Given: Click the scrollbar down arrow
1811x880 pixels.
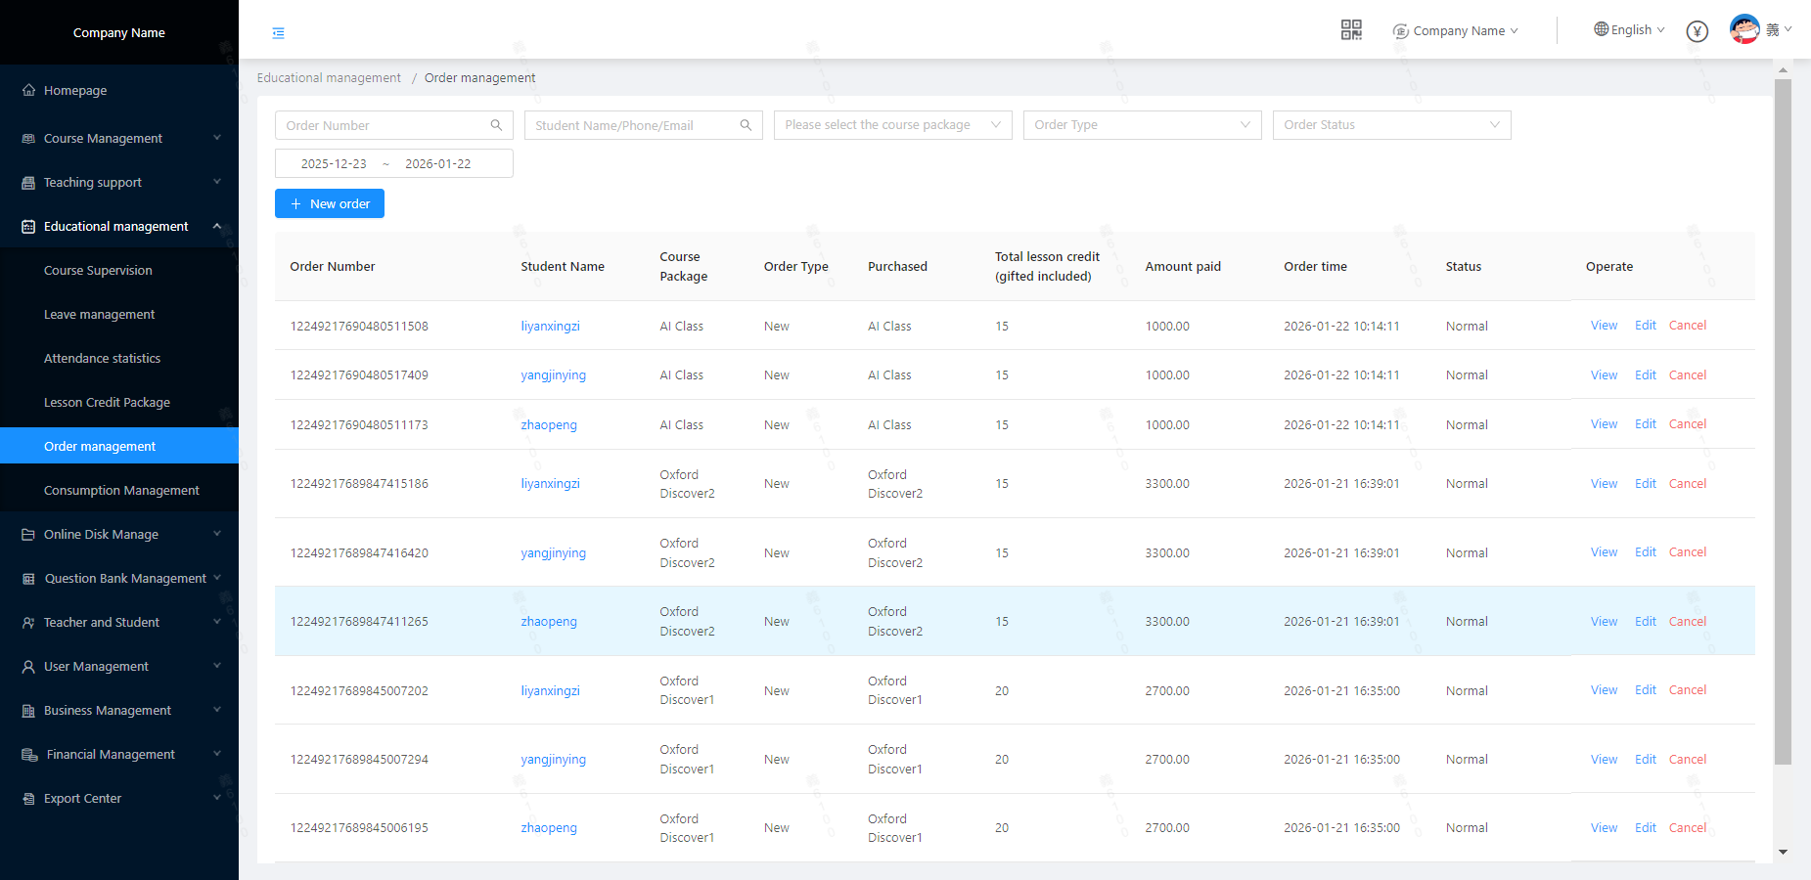Looking at the screenshot, I should [1783, 852].
